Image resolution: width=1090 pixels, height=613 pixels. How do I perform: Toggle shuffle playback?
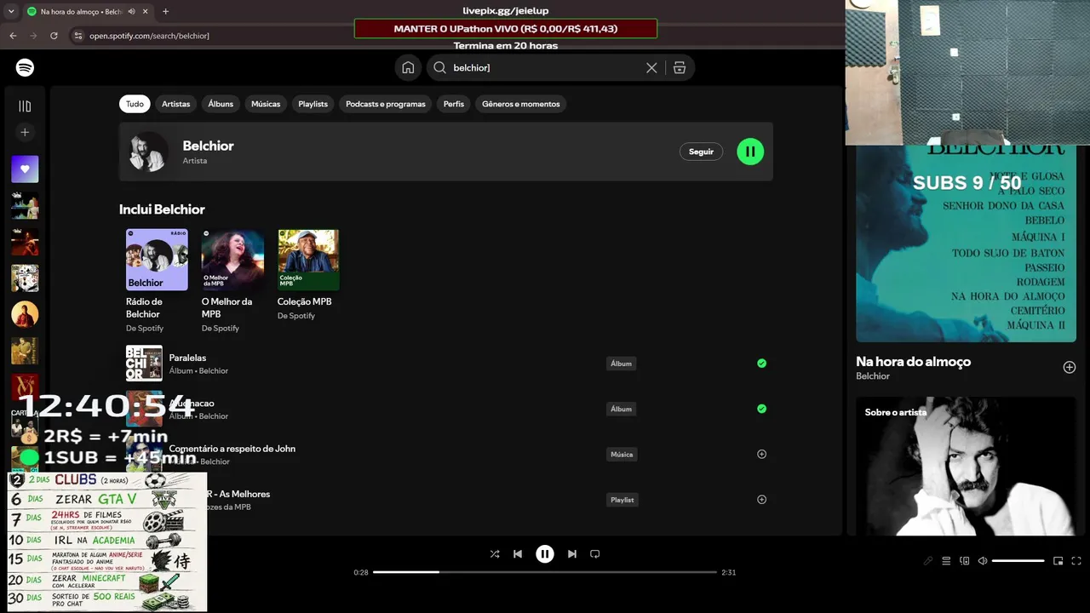click(x=495, y=554)
